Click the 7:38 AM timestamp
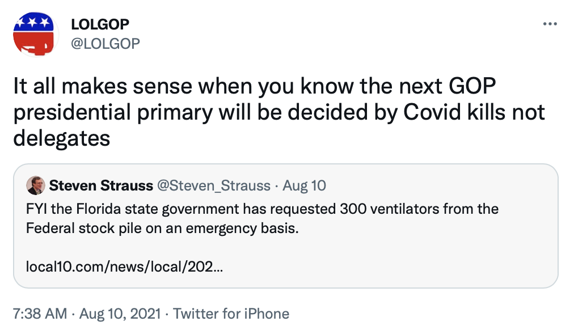 tap(39, 314)
